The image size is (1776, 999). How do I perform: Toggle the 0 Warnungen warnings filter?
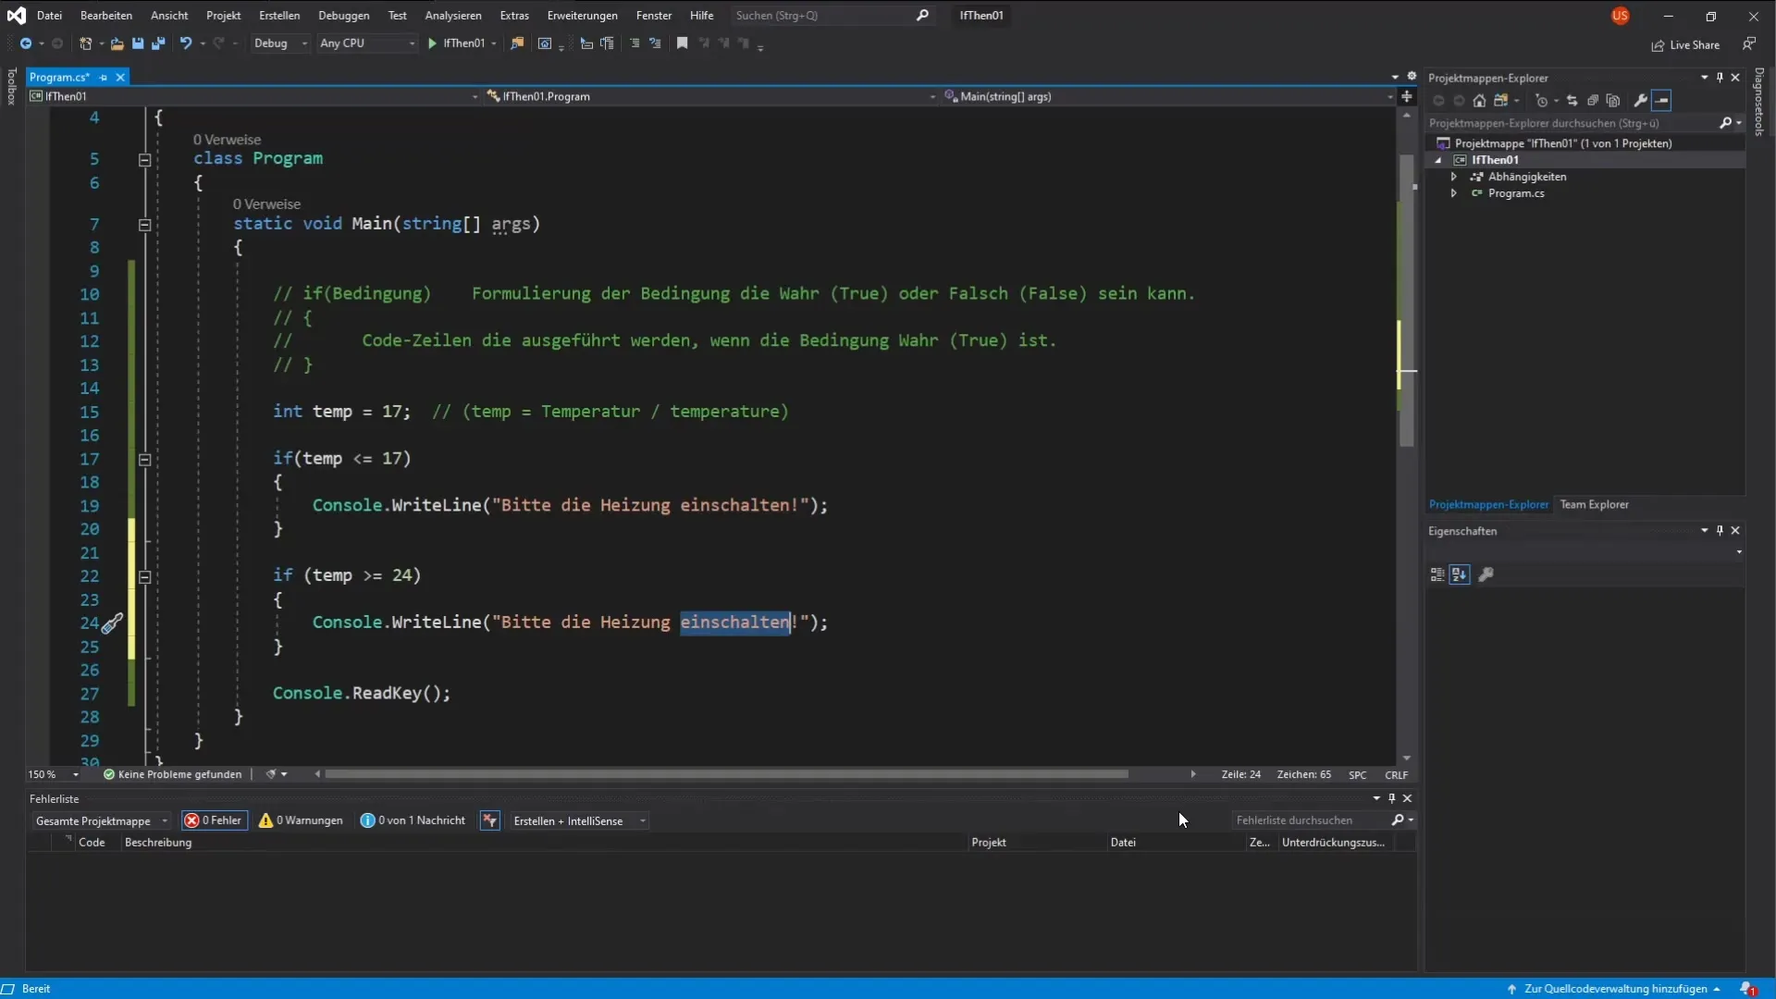tap(302, 820)
